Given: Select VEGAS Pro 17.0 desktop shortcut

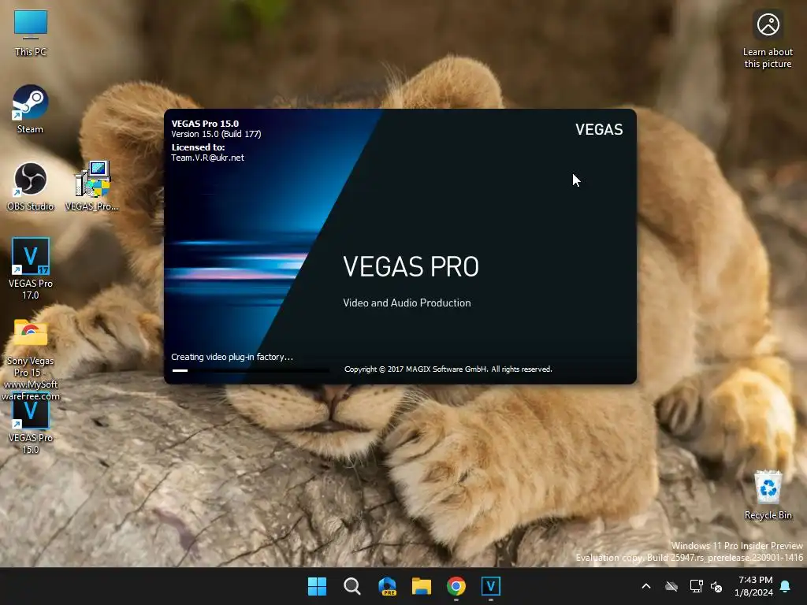Looking at the screenshot, I should pos(31,269).
